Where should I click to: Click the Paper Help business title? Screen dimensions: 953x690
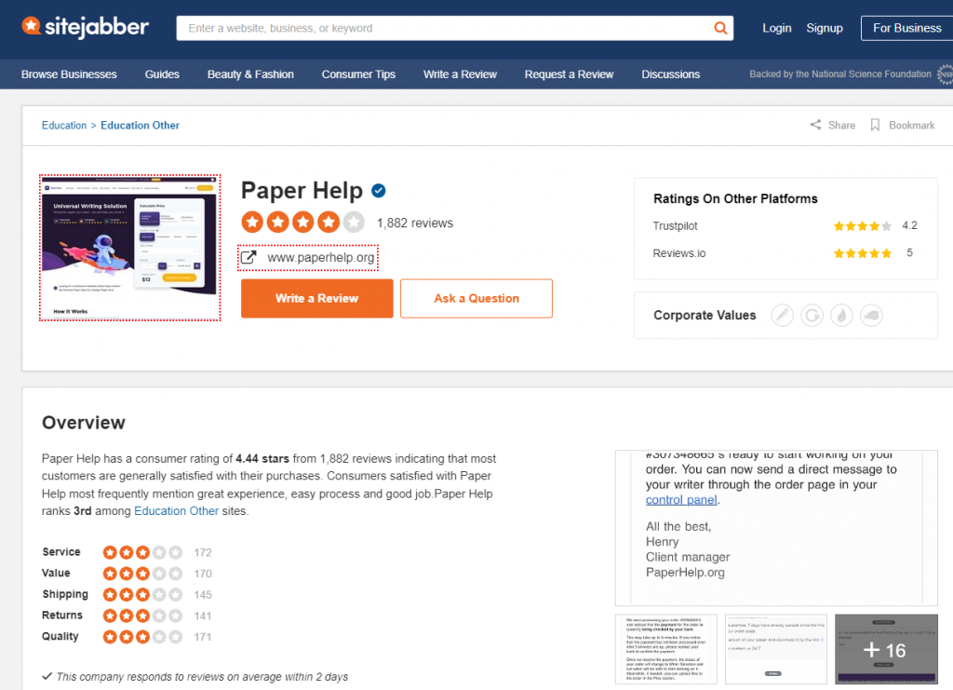[302, 191]
